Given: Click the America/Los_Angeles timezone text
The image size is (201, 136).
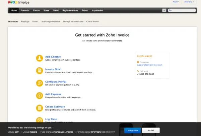Looking at the screenshot, I should pos(63,132).
